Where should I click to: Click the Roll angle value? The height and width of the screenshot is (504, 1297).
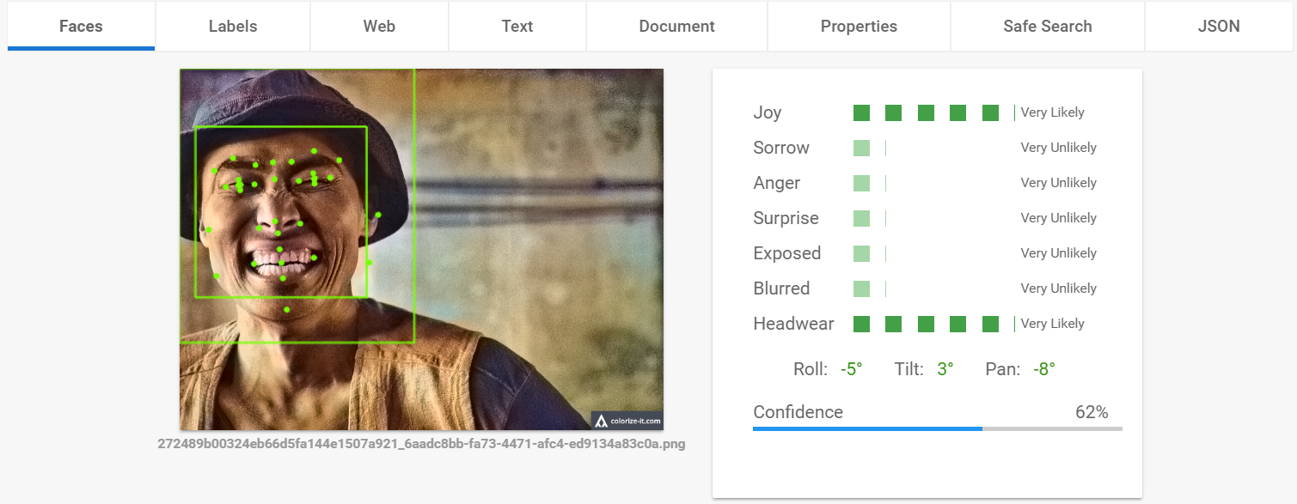pos(851,369)
